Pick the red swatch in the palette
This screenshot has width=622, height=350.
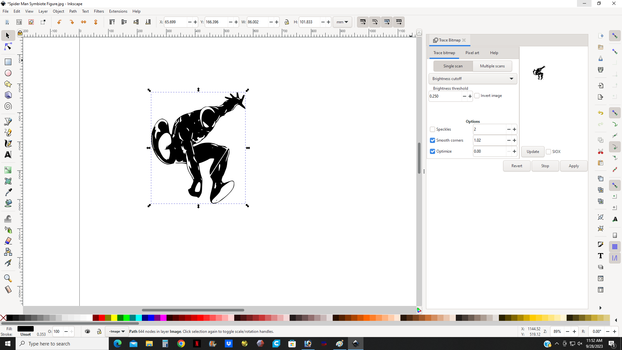[x=102, y=318]
